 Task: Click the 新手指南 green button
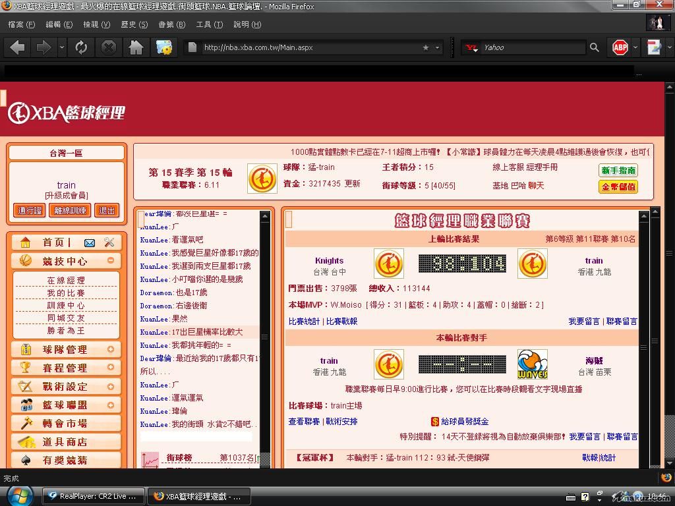point(618,170)
